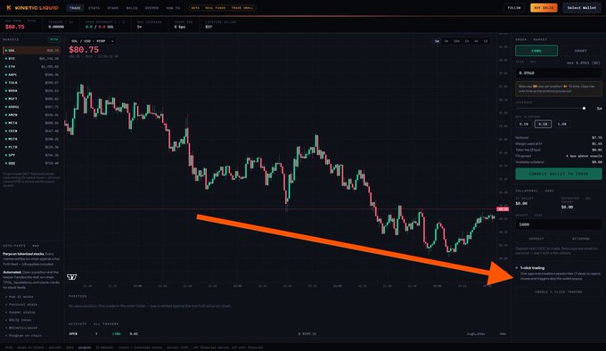Click the Follow button
The width and height of the screenshot is (606, 351).
click(x=514, y=8)
